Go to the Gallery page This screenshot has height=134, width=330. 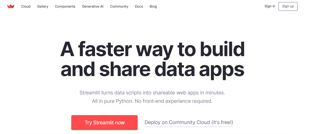point(43,6)
